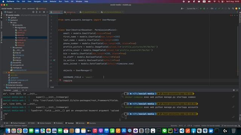Open the Python Packages tool window
This screenshot has height=135, width=241.
[18, 123]
